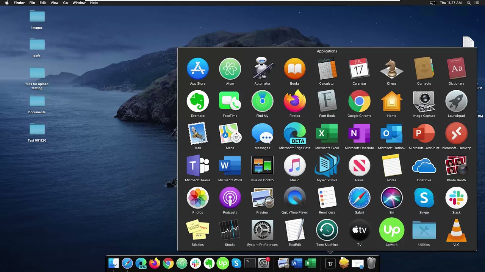Viewport: 485px width, 272px height.
Task: Open the Books app icon
Action: (295, 69)
